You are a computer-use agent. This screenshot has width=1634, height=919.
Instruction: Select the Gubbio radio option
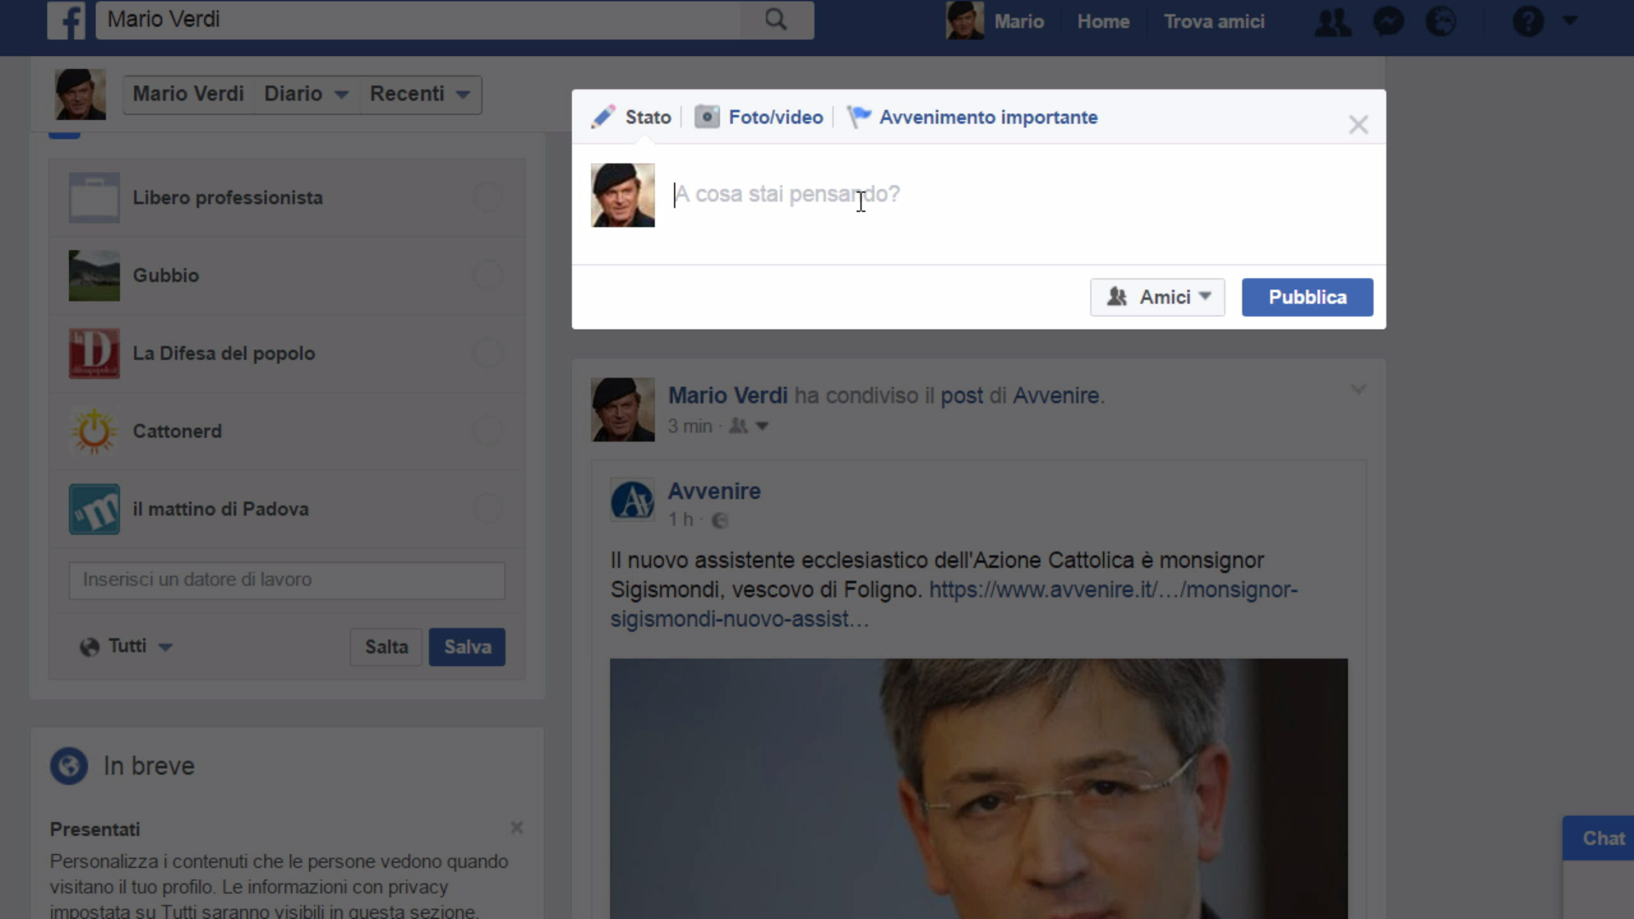(x=488, y=275)
